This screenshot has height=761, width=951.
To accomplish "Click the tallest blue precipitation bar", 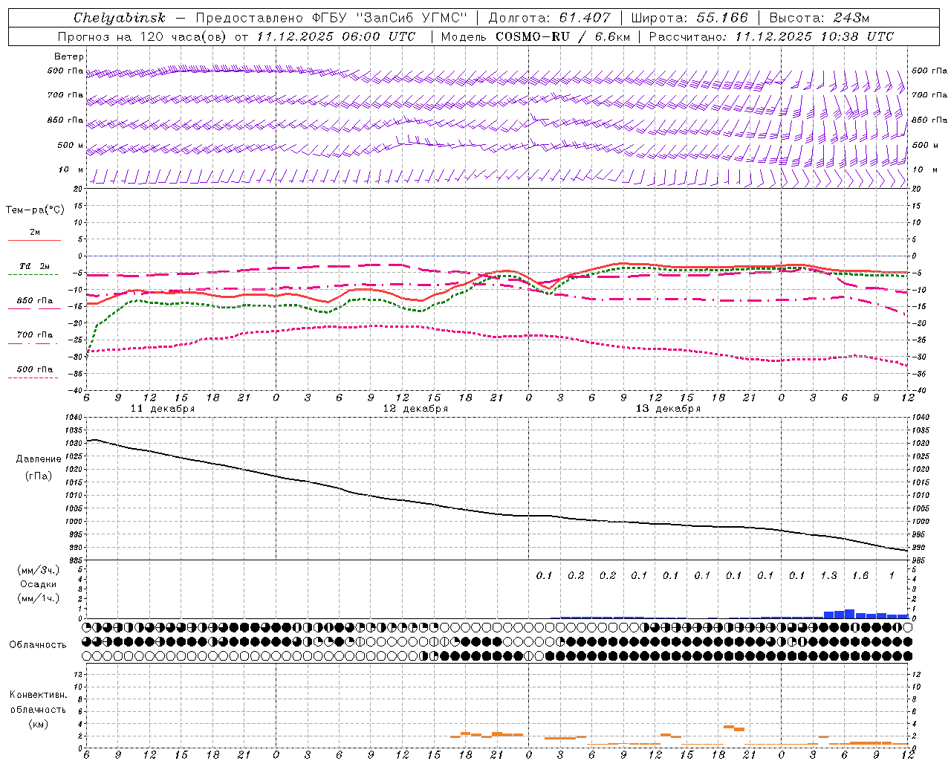I will point(849,614).
